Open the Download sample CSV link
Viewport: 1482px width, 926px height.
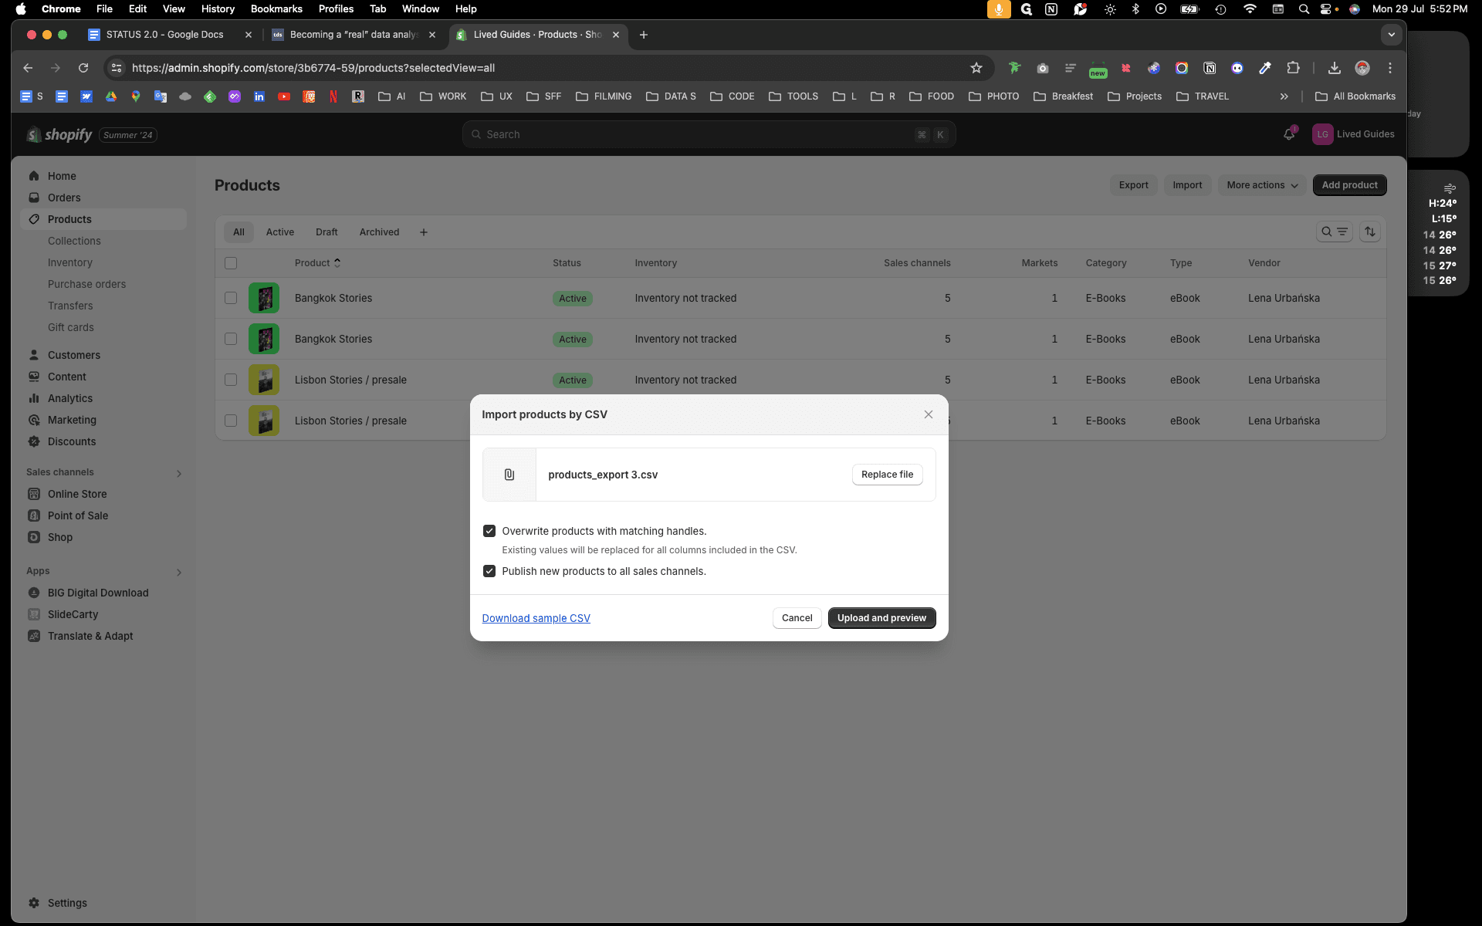(536, 618)
